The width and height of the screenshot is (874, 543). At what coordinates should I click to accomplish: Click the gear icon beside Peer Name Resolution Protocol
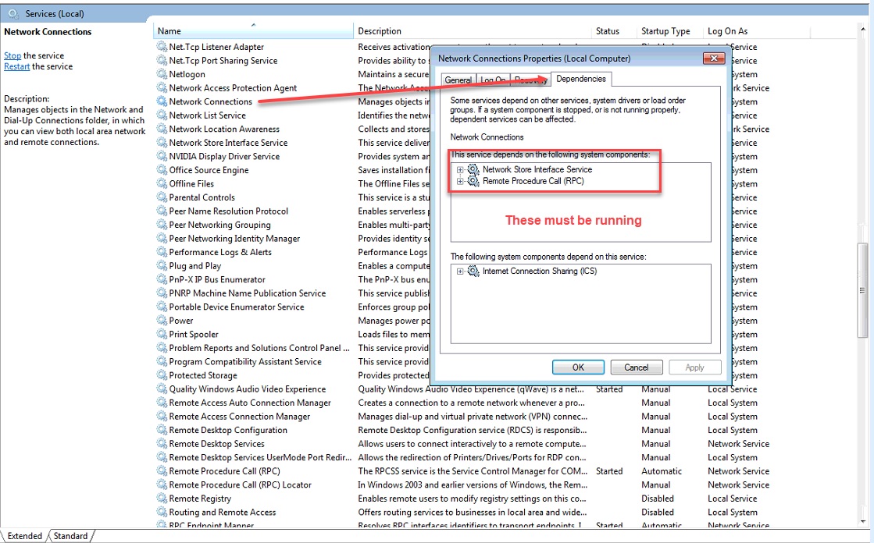point(162,211)
